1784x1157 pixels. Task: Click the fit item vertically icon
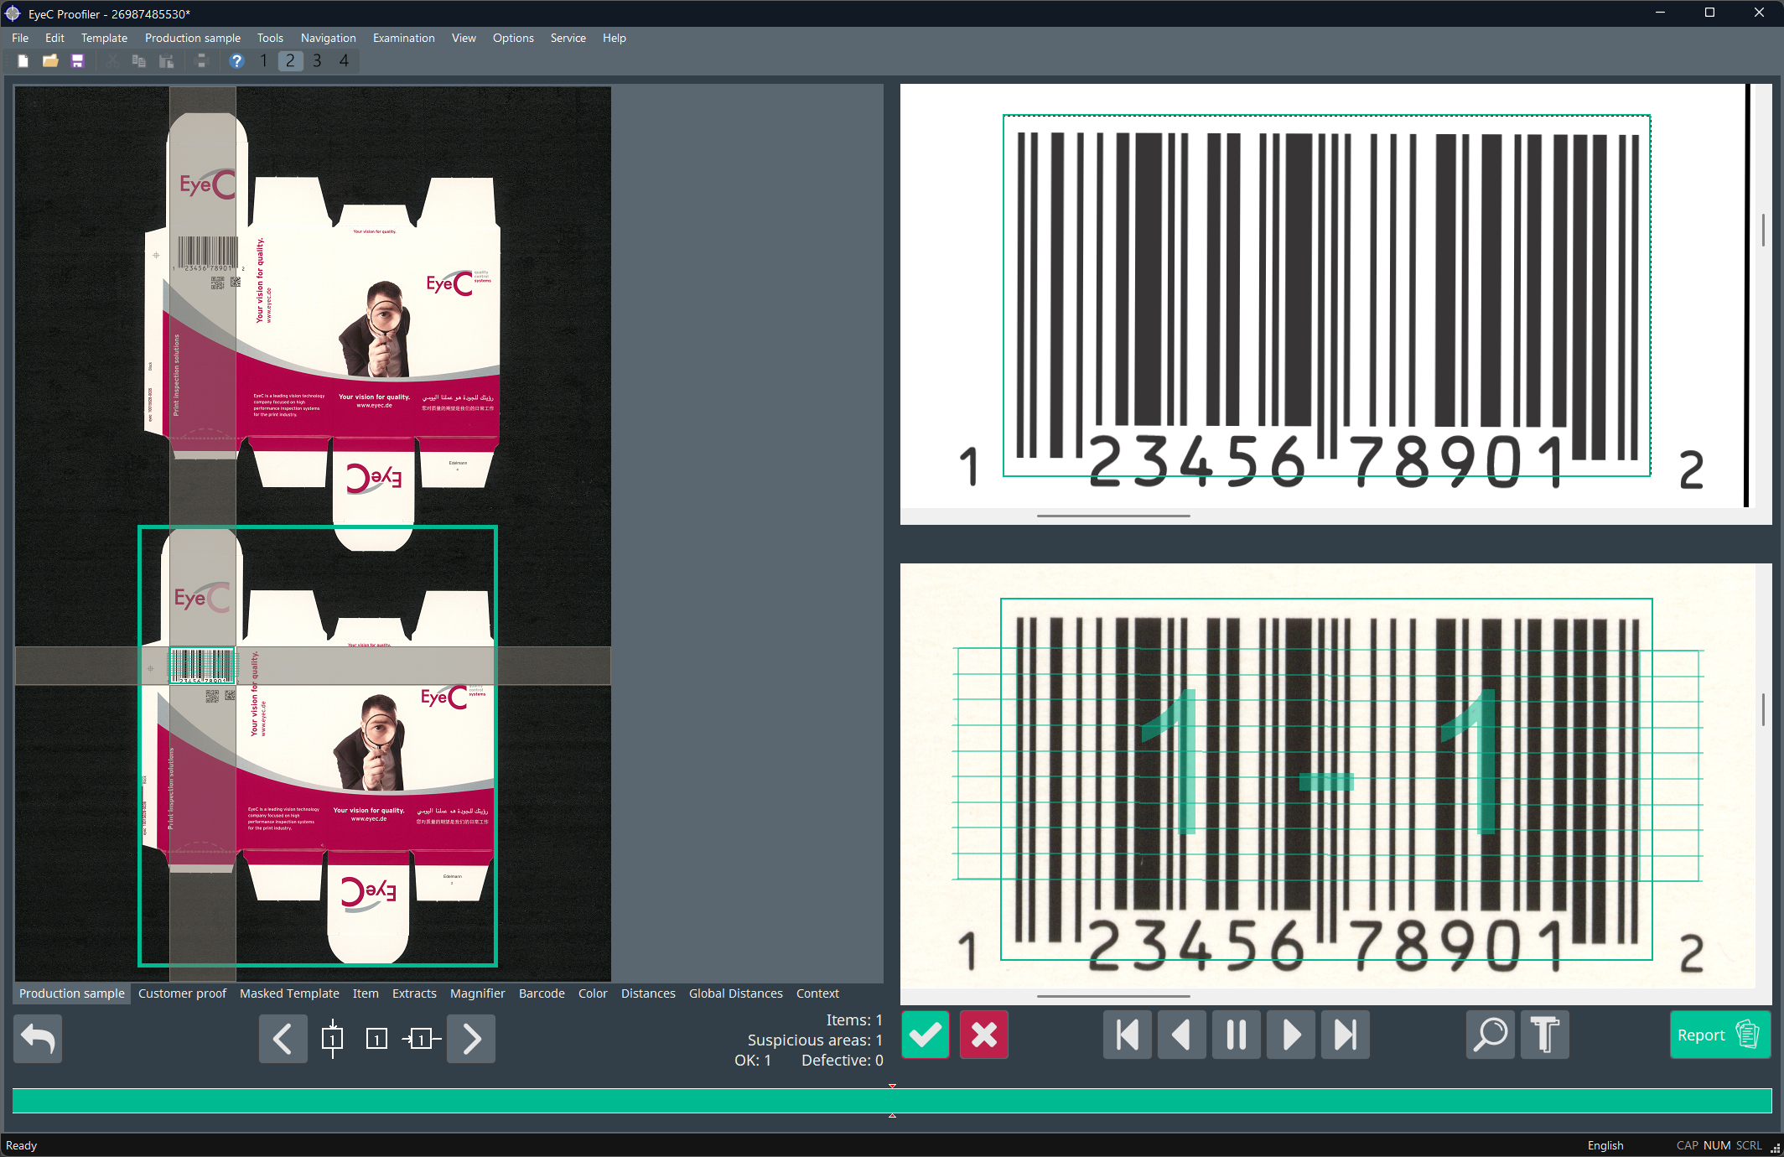332,1039
